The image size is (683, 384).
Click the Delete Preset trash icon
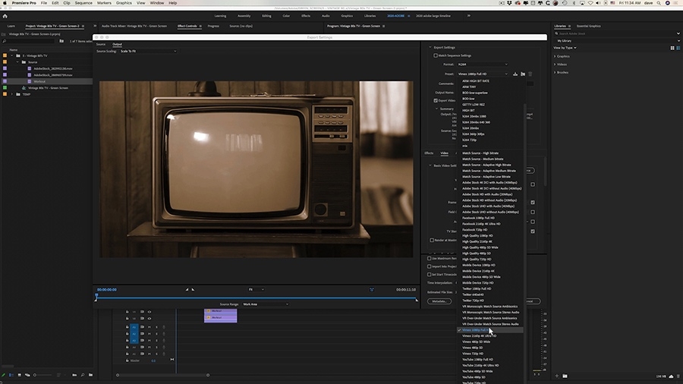[x=530, y=74]
